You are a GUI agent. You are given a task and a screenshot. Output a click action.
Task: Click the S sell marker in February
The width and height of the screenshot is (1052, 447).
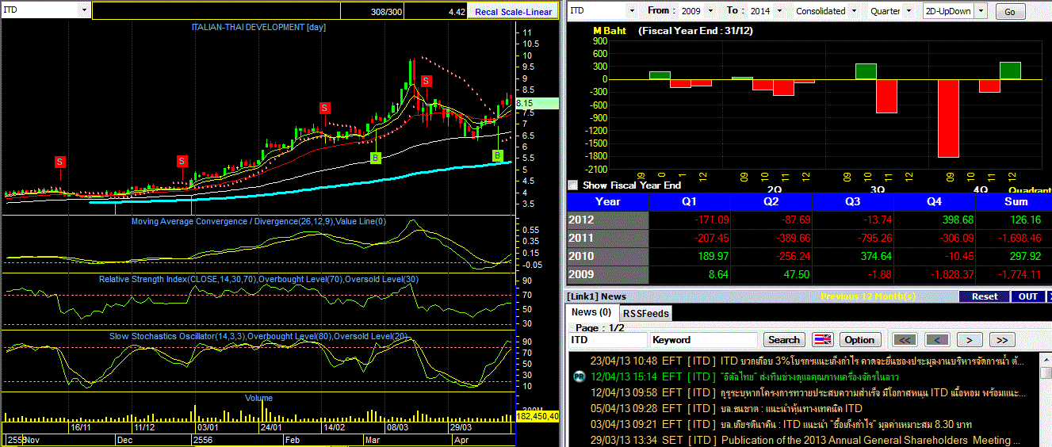(325, 108)
